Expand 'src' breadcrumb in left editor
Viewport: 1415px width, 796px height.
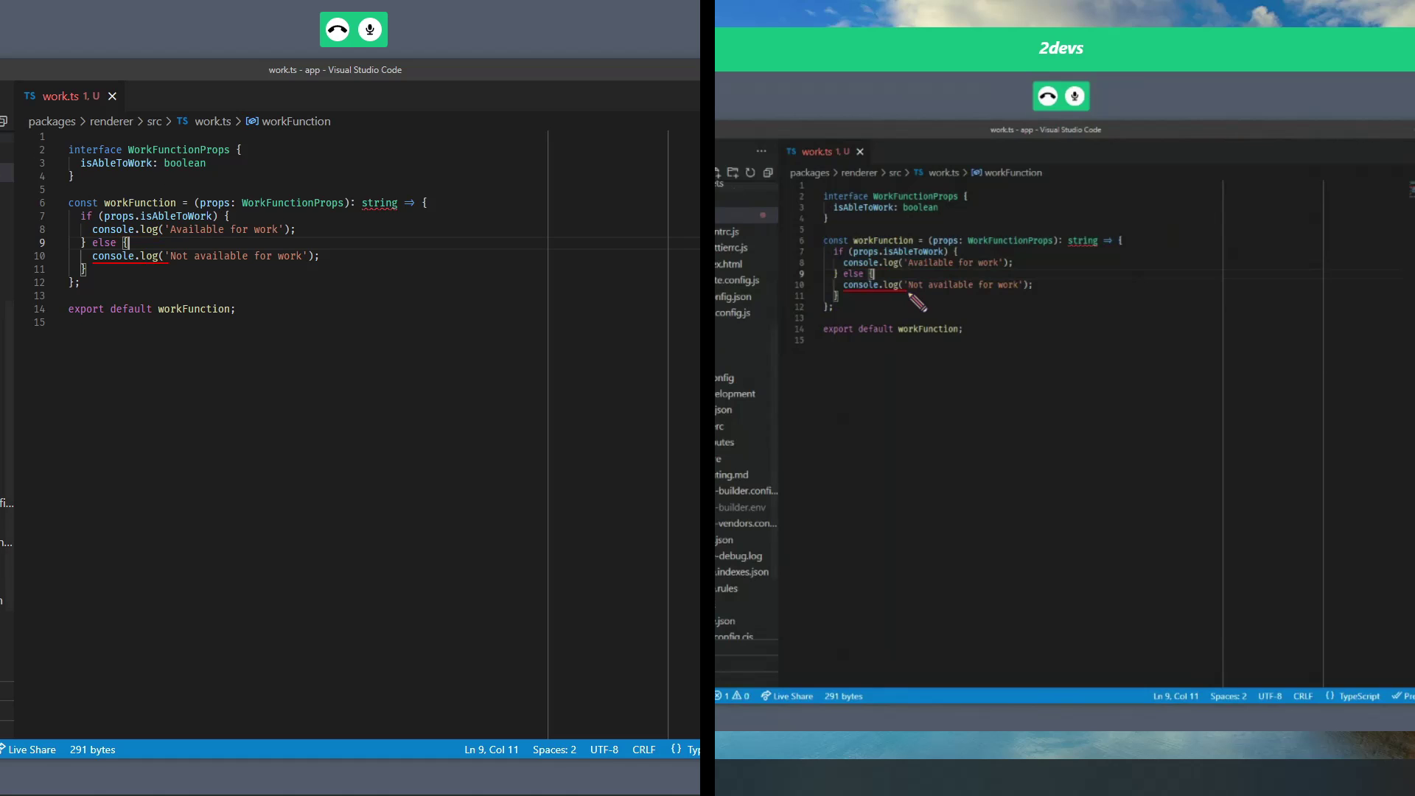(154, 122)
